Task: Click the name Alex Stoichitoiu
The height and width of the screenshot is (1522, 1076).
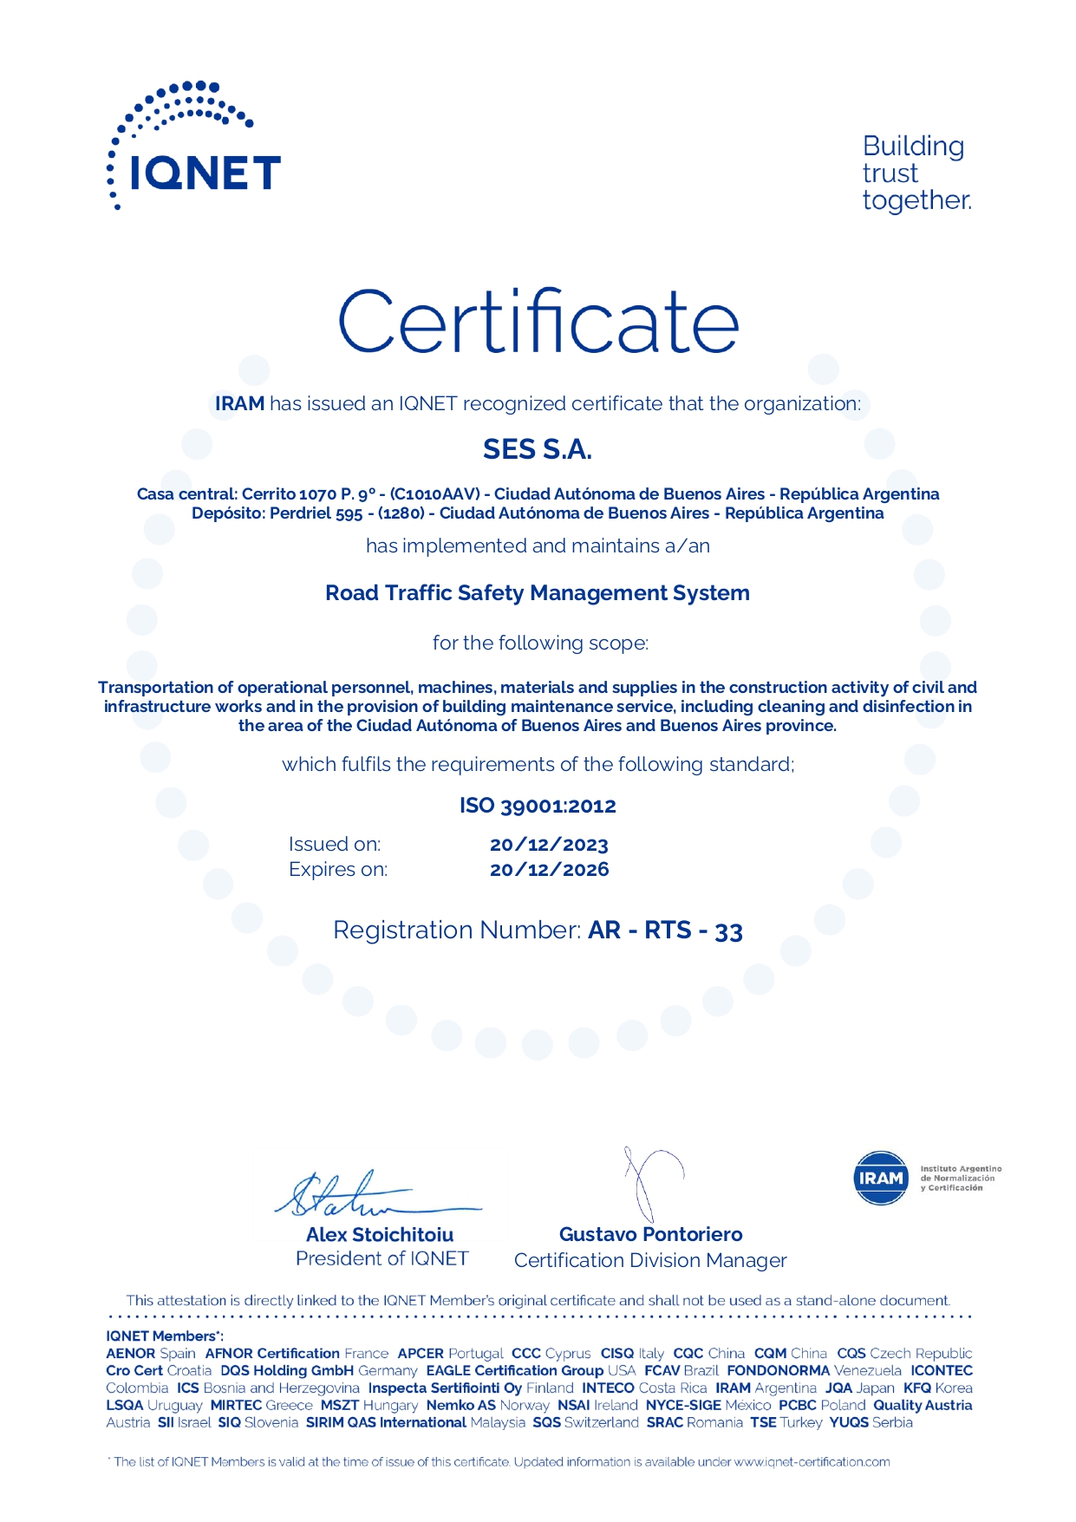Action: [380, 1234]
